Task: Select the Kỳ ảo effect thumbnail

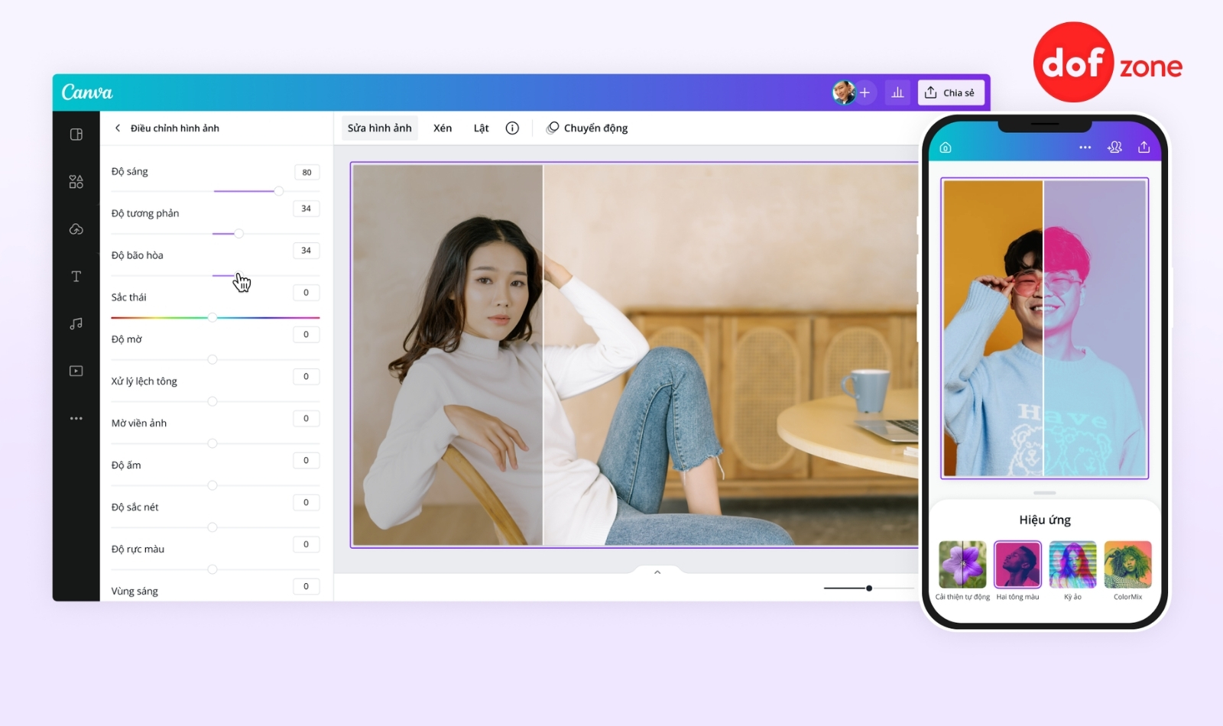Action: coord(1072,565)
